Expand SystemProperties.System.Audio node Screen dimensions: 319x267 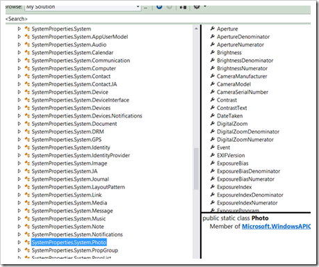[x=19, y=44]
